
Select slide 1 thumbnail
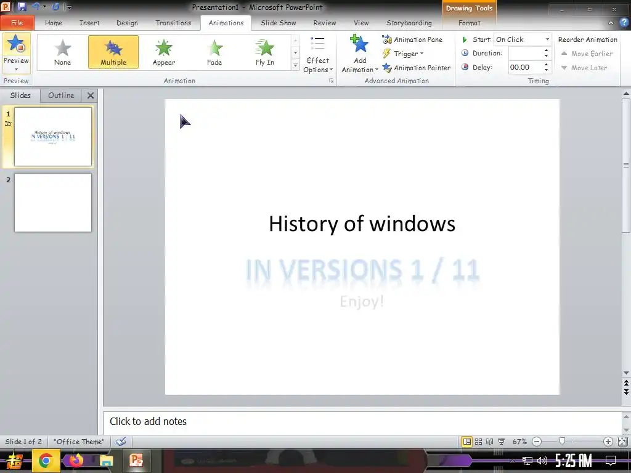click(53, 137)
